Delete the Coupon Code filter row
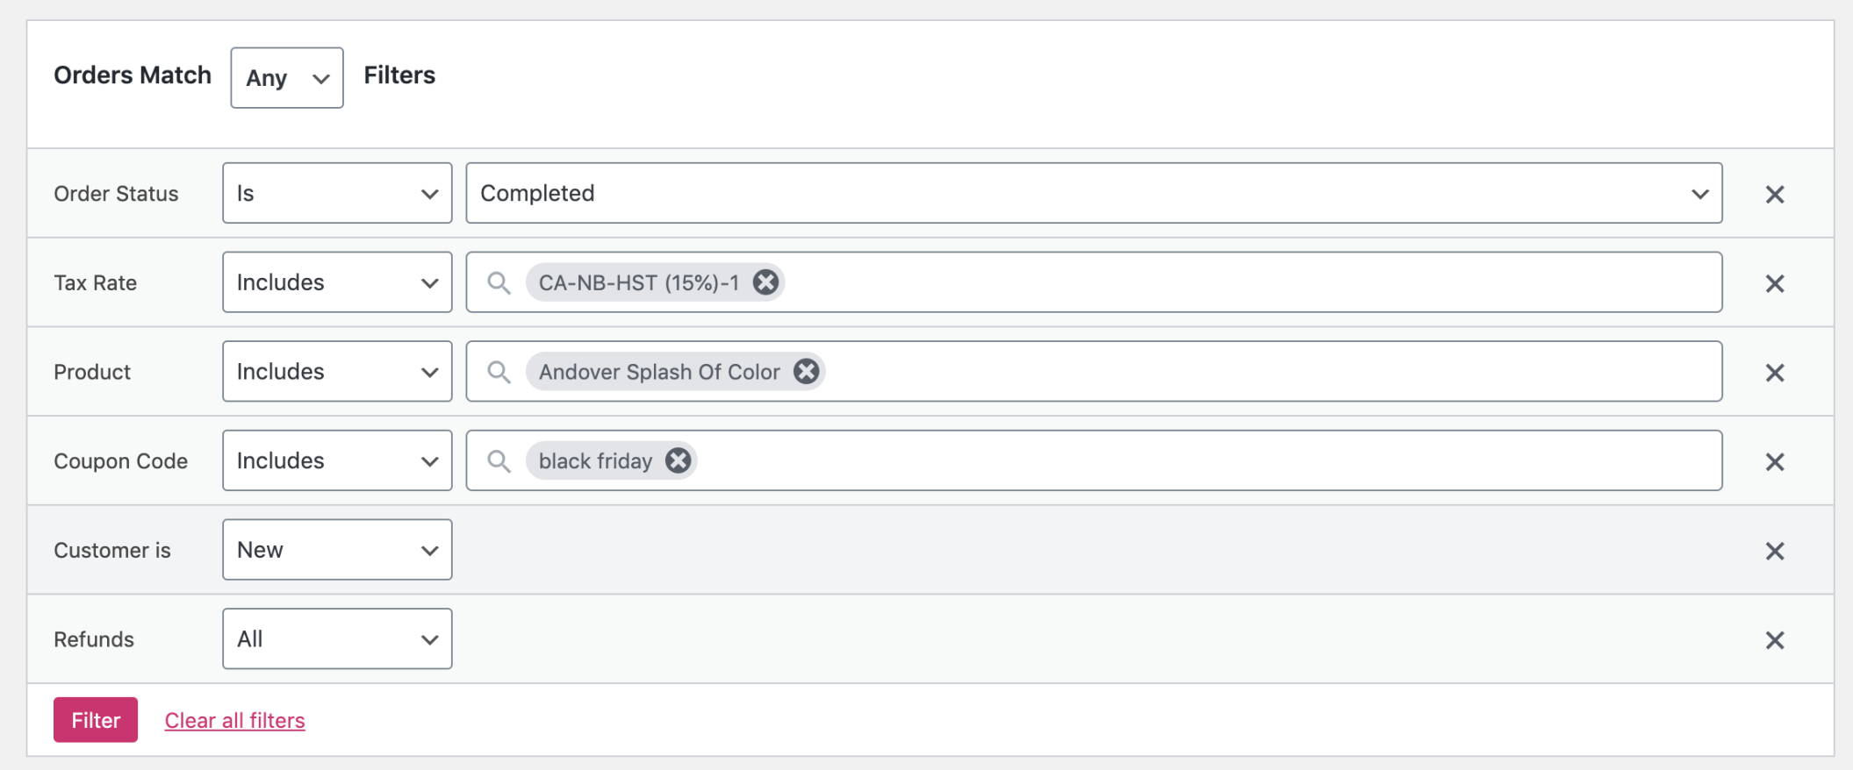 click(1774, 460)
